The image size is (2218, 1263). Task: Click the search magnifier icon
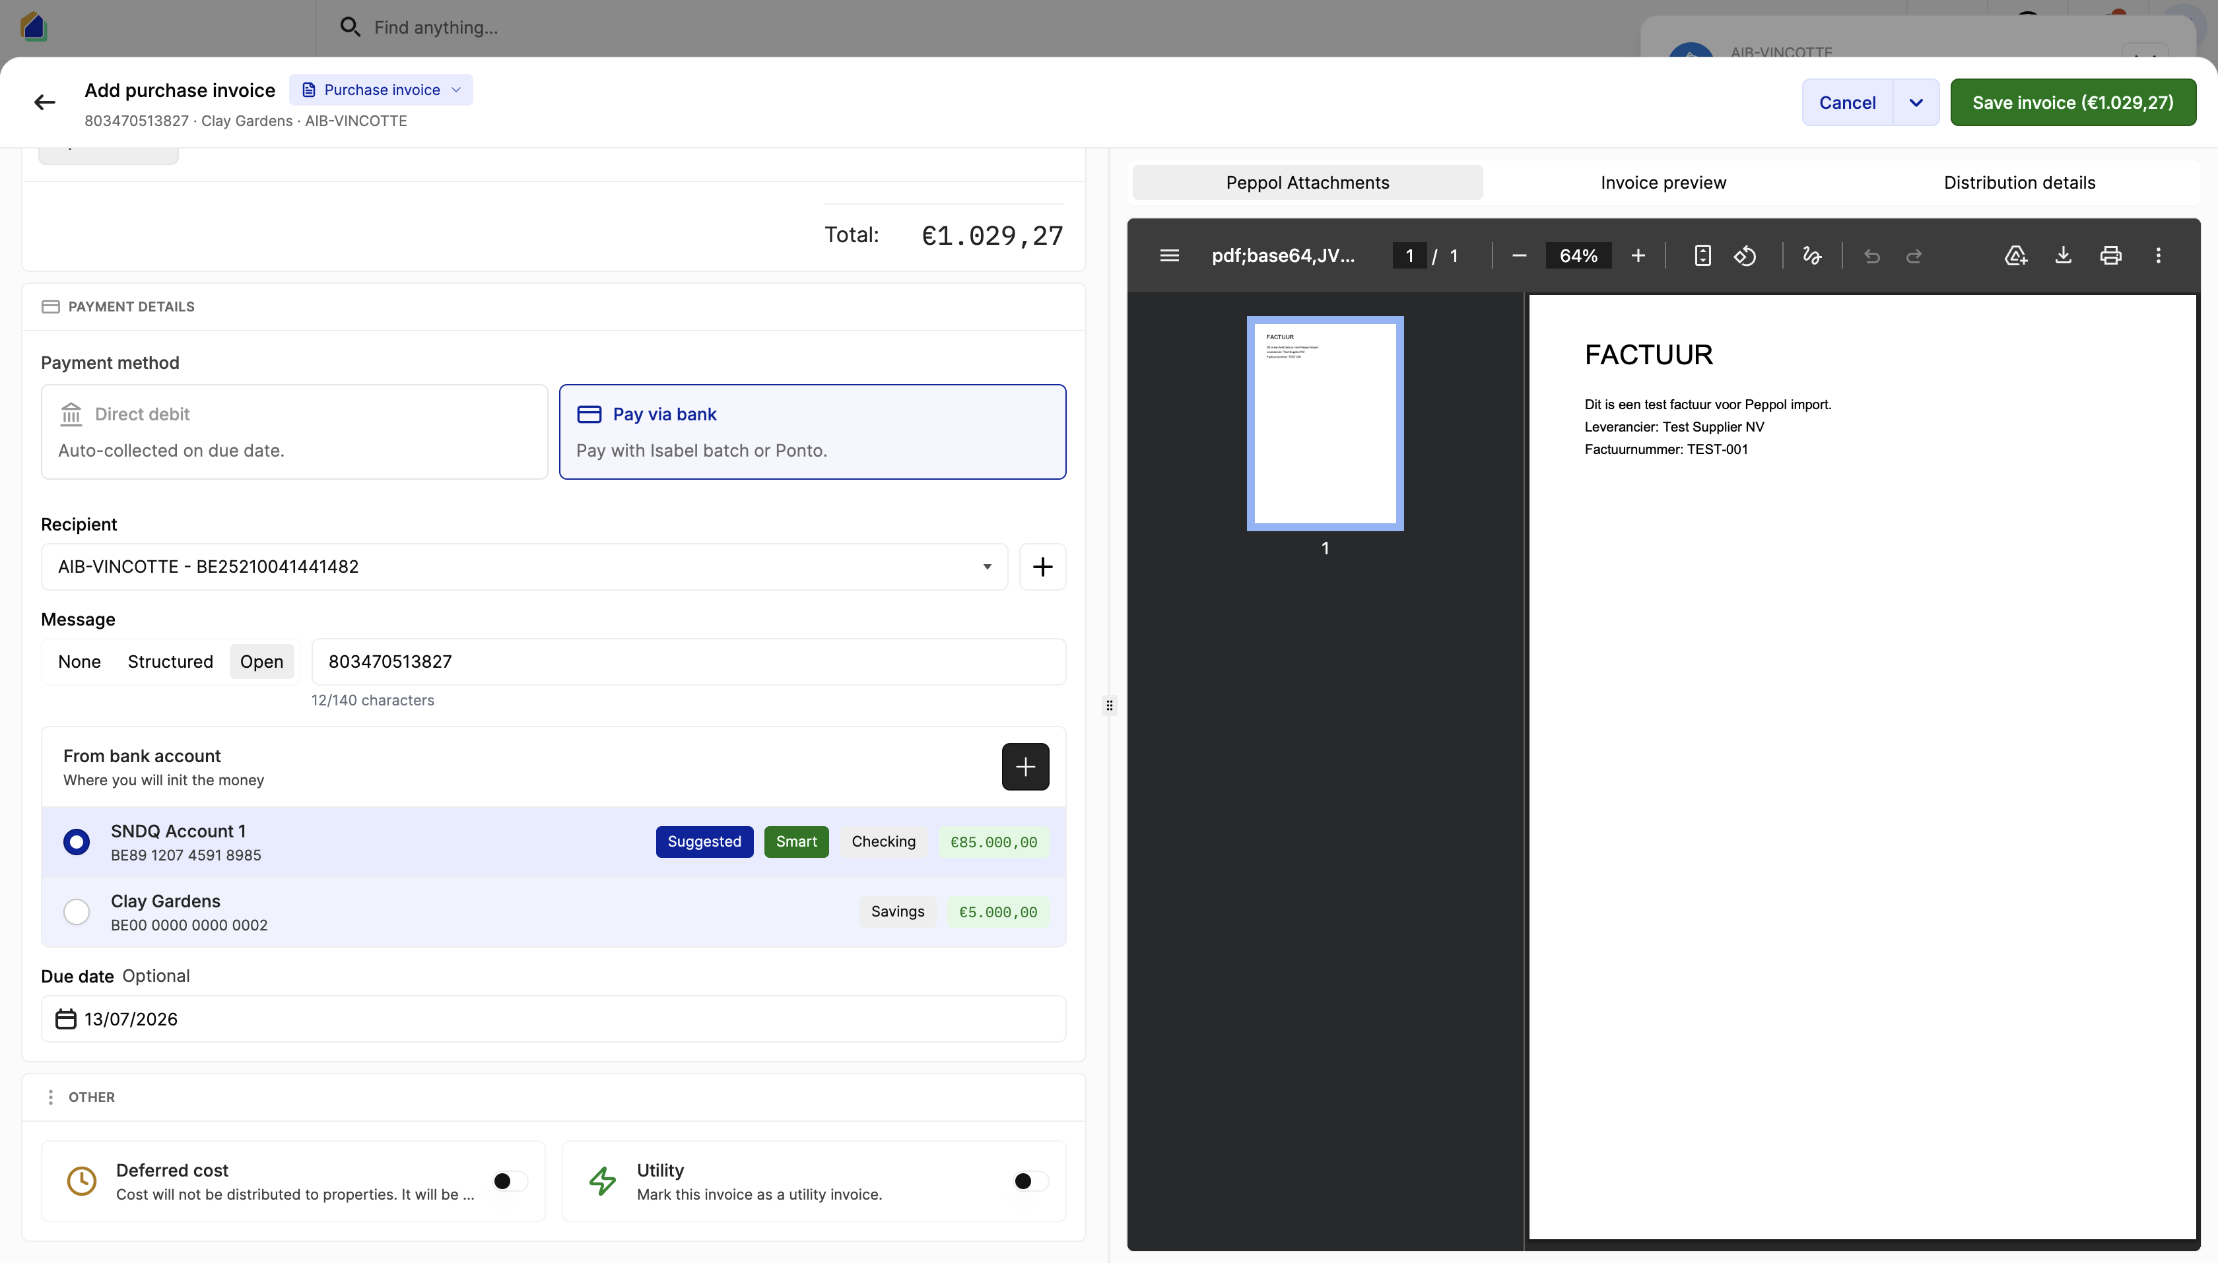click(x=350, y=27)
